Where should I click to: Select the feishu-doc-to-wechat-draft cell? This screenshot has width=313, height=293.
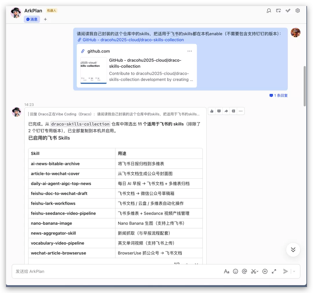click(x=72, y=193)
